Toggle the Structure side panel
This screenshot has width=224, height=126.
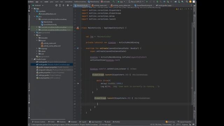pyautogui.click(x=29, y=87)
